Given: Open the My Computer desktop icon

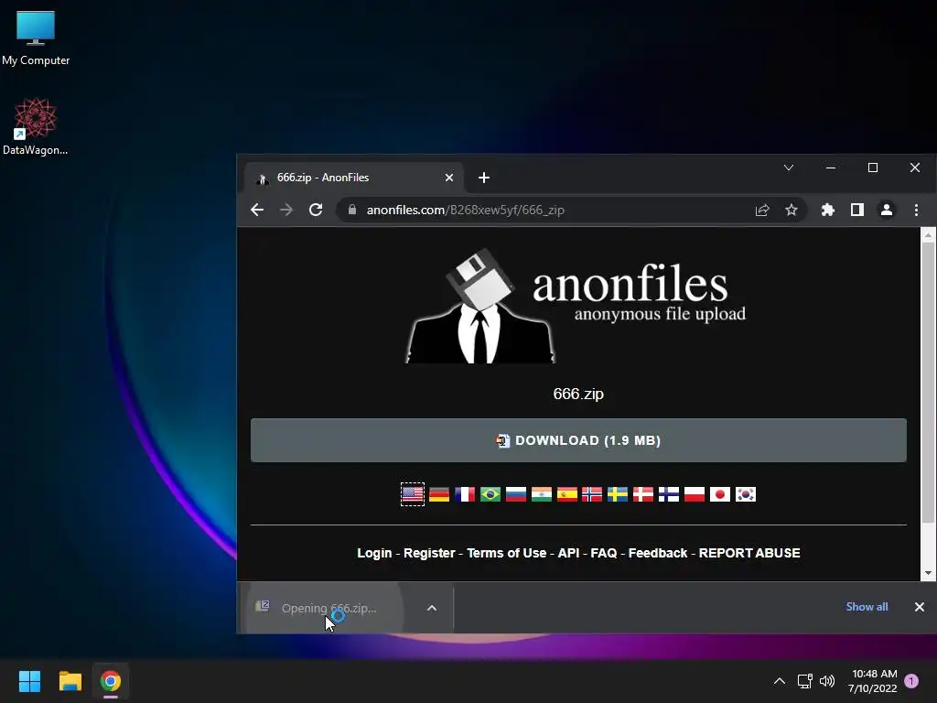Looking at the screenshot, I should [36, 38].
